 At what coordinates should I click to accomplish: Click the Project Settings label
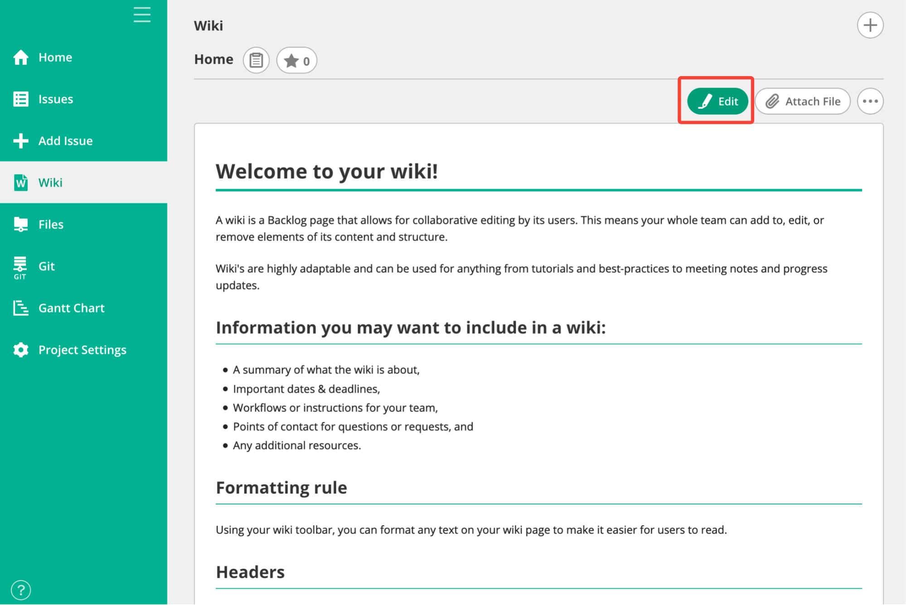point(82,350)
